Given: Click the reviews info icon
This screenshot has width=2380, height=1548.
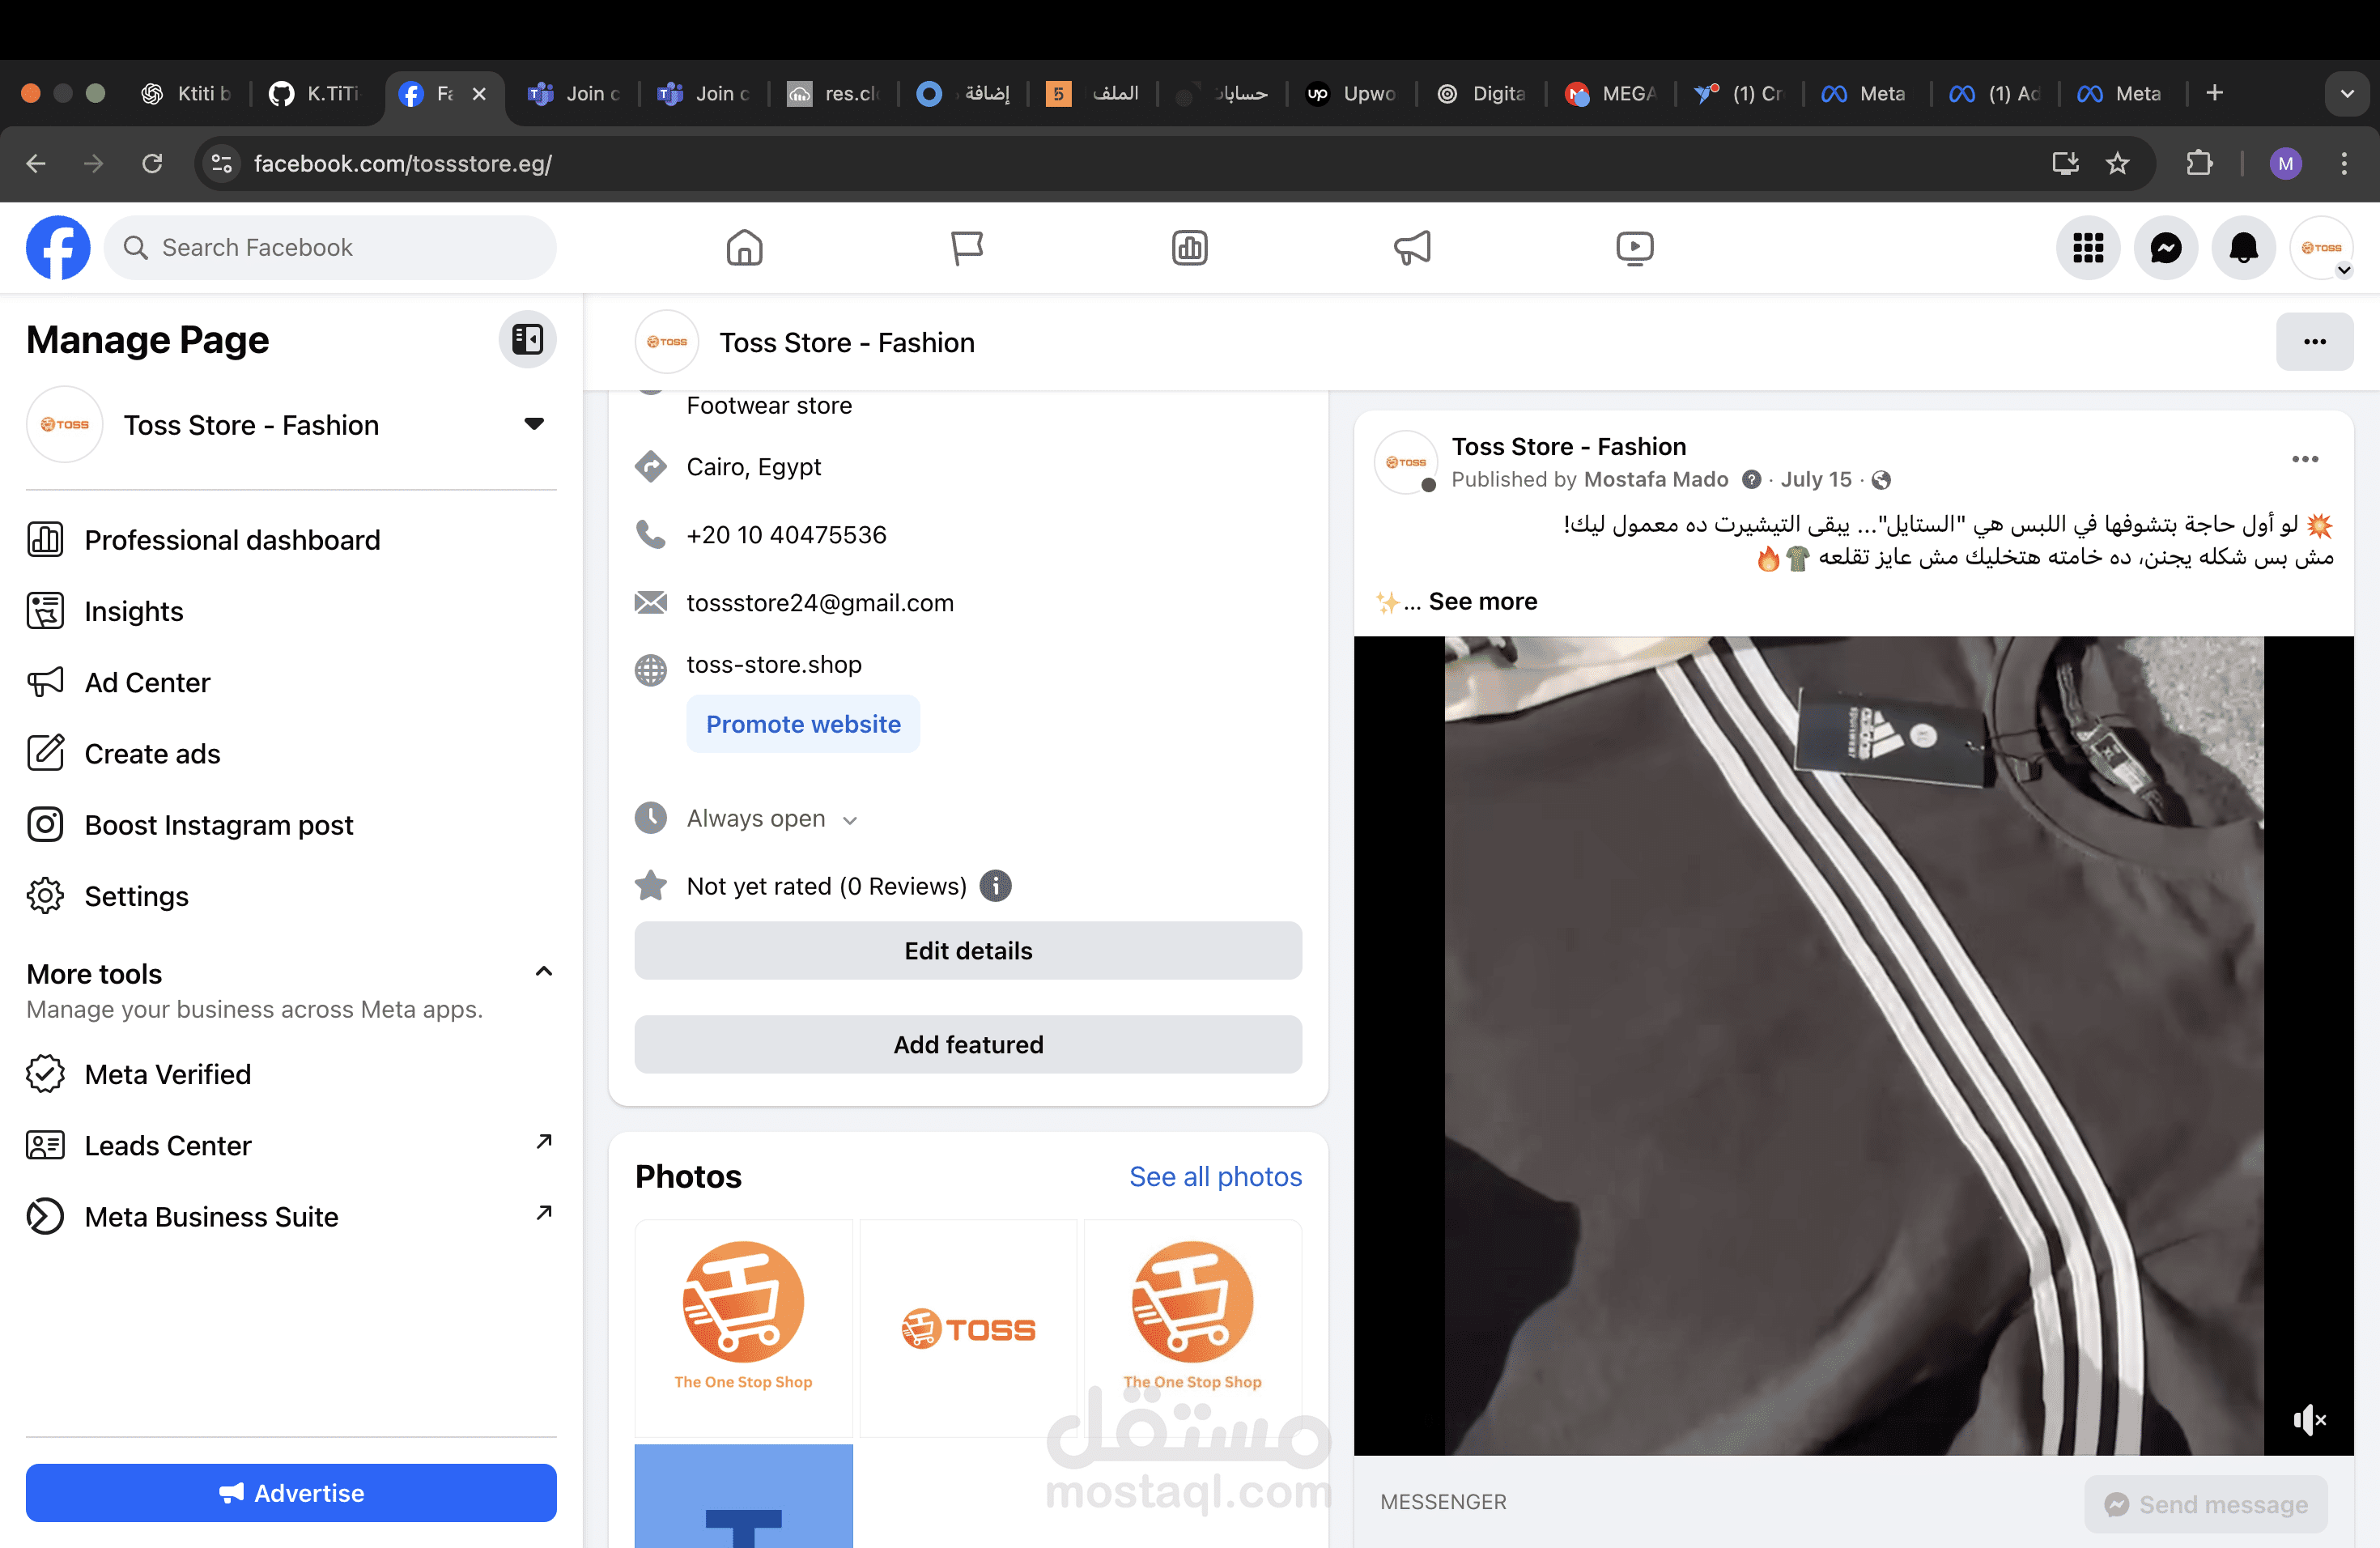Looking at the screenshot, I should point(995,886).
